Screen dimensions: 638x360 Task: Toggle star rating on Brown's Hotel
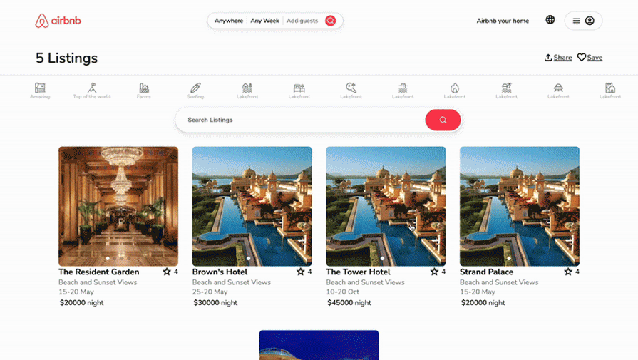tap(301, 272)
